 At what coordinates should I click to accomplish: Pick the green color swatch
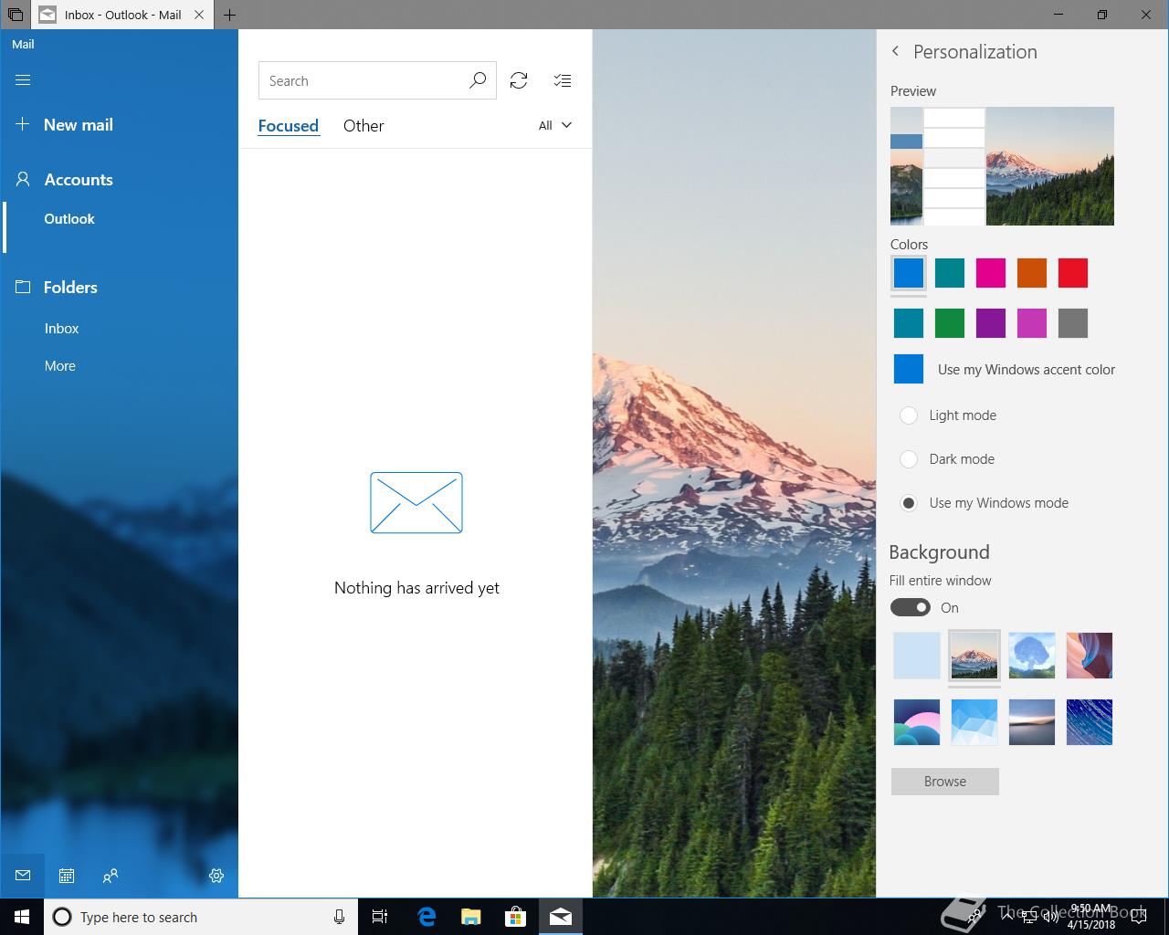coord(950,323)
